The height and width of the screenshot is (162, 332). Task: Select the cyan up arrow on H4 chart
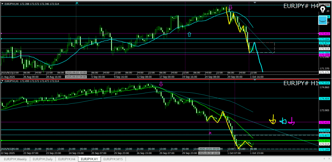189,34
